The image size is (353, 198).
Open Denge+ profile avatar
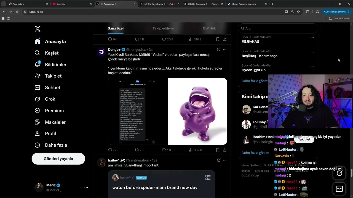coord(101,52)
